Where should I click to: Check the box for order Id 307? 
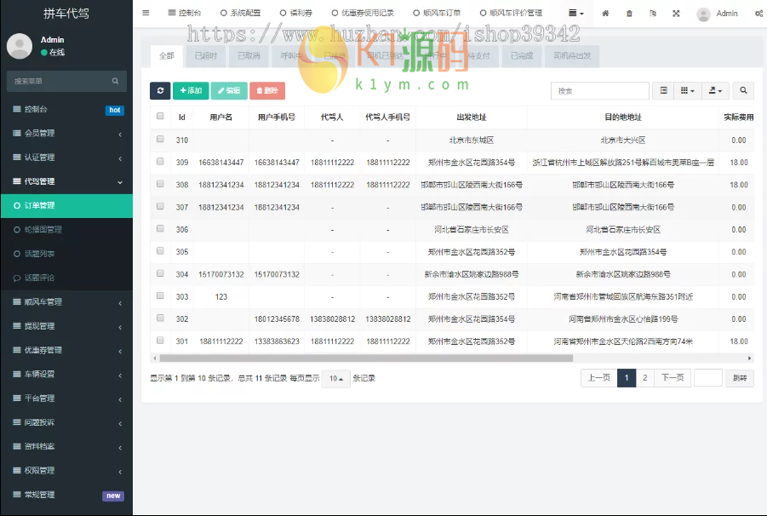pyautogui.click(x=160, y=206)
